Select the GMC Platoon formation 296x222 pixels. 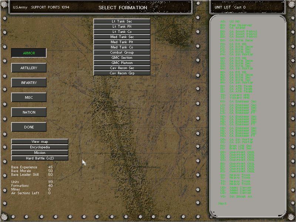(122, 63)
